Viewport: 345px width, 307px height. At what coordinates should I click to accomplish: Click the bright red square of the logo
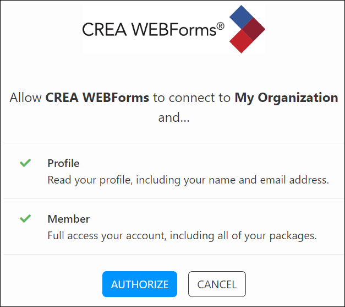[240, 41]
